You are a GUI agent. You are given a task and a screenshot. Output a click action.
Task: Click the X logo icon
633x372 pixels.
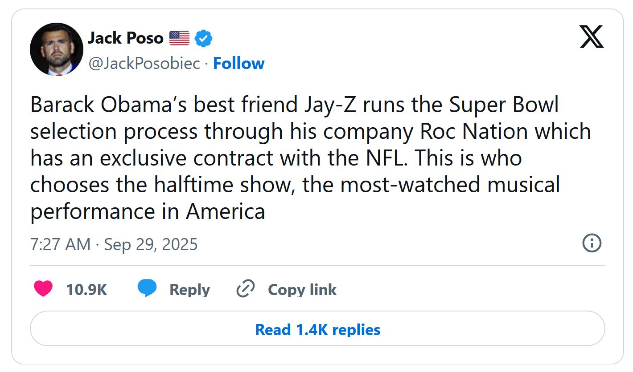coord(592,37)
